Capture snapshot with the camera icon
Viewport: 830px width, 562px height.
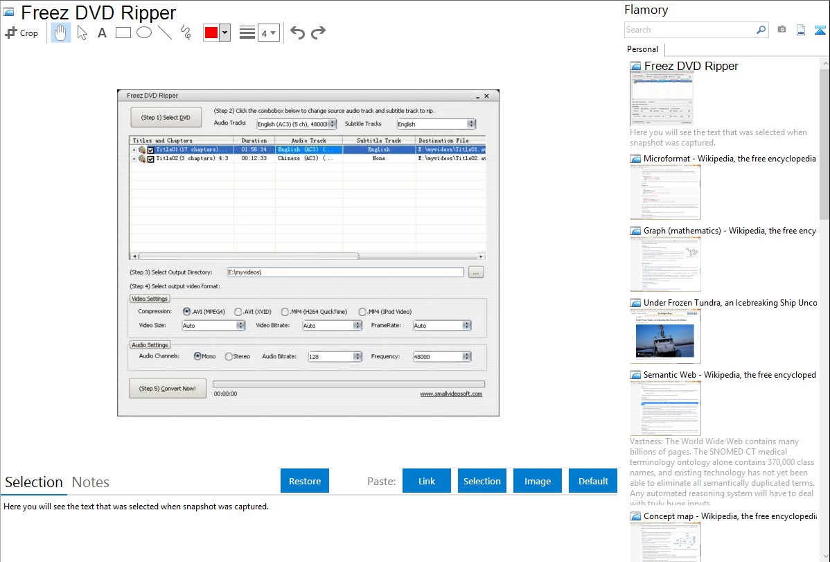[x=782, y=30]
